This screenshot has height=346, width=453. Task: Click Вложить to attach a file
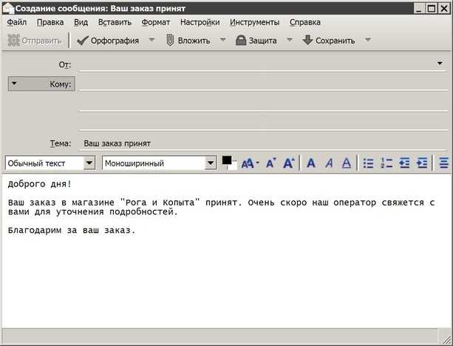point(188,41)
